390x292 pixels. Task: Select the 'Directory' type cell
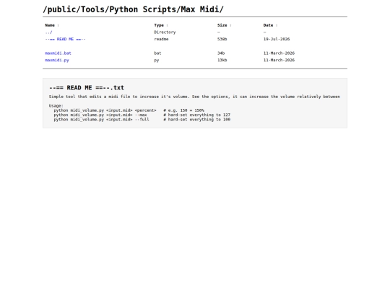click(x=165, y=32)
